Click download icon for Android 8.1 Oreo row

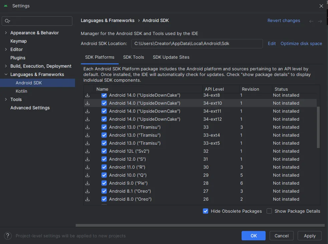pyautogui.click(x=87, y=191)
